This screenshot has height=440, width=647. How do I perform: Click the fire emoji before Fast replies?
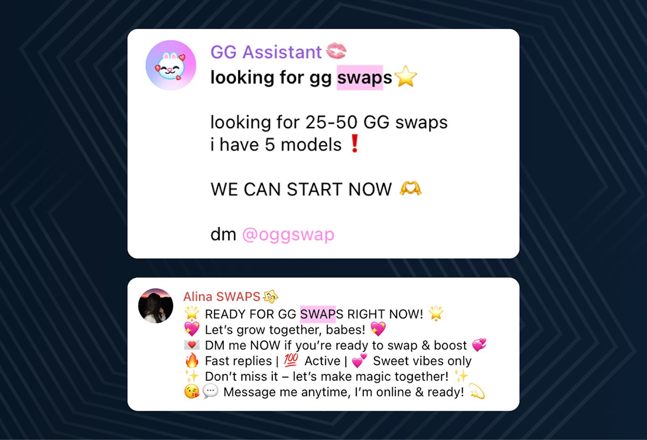[x=192, y=360]
